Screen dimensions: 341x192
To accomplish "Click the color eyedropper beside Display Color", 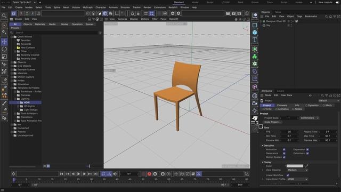I will [307, 166].
